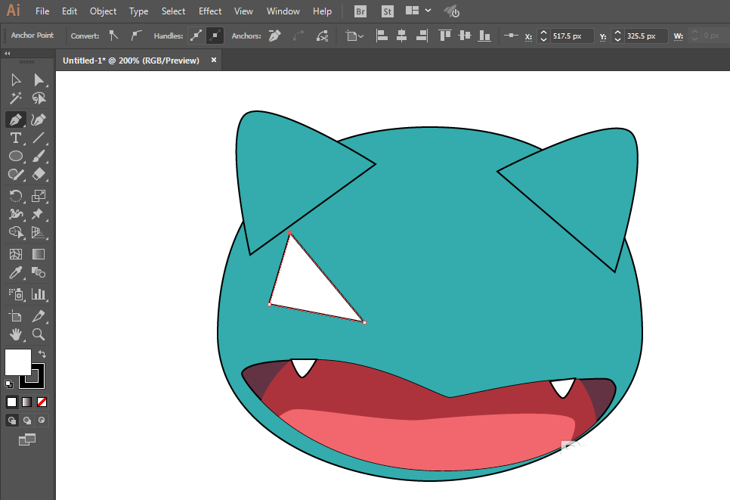Open the Effect menu
Viewport: 730px width, 500px height.
[x=210, y=11]
